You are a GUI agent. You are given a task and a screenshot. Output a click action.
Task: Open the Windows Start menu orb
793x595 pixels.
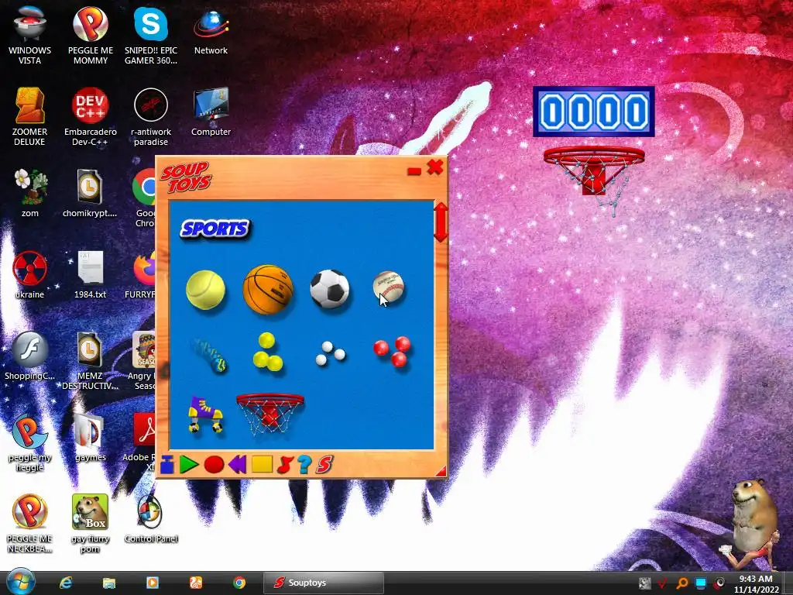[x=21, y=582]
